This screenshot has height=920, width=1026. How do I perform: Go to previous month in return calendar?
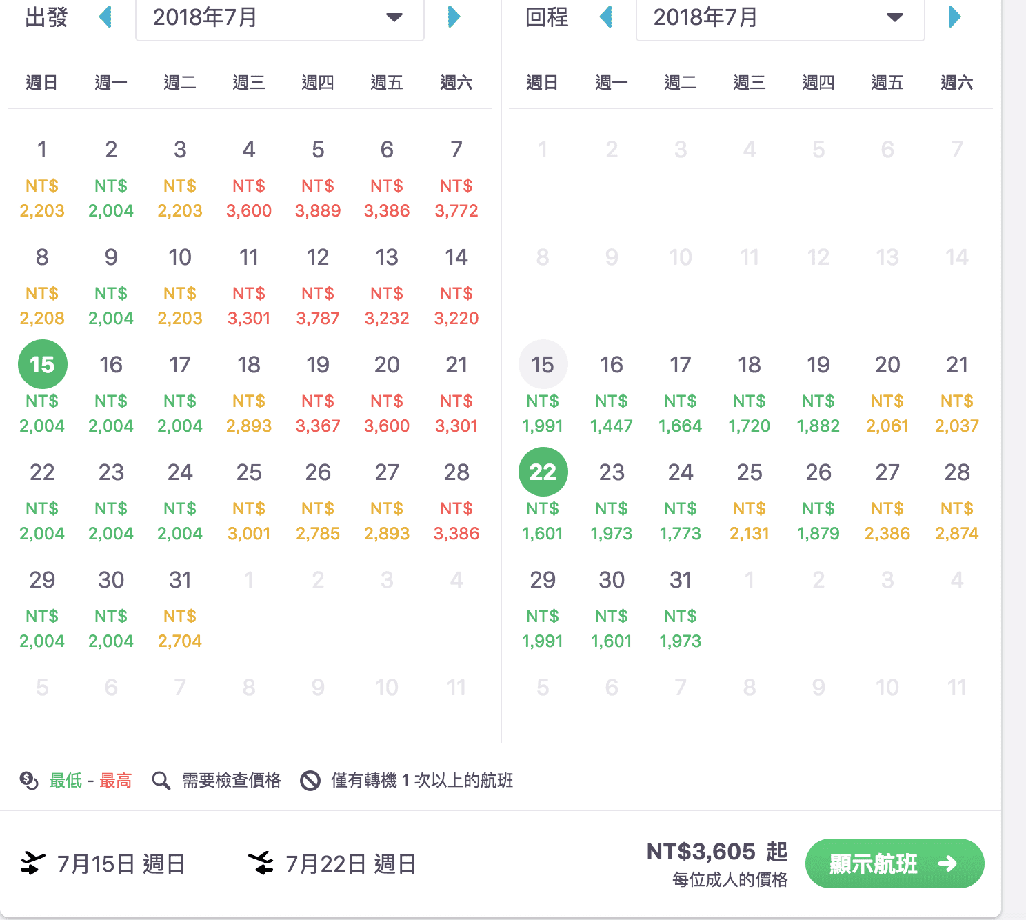(607, 17)
